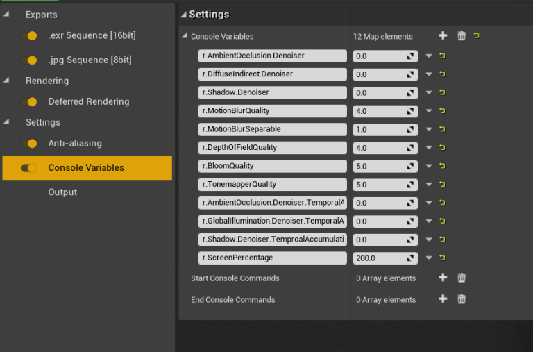Add element to End Console Commands
The height and width of the screenshot is (352, 533).
pyautogui.click(x=443, y=299)
